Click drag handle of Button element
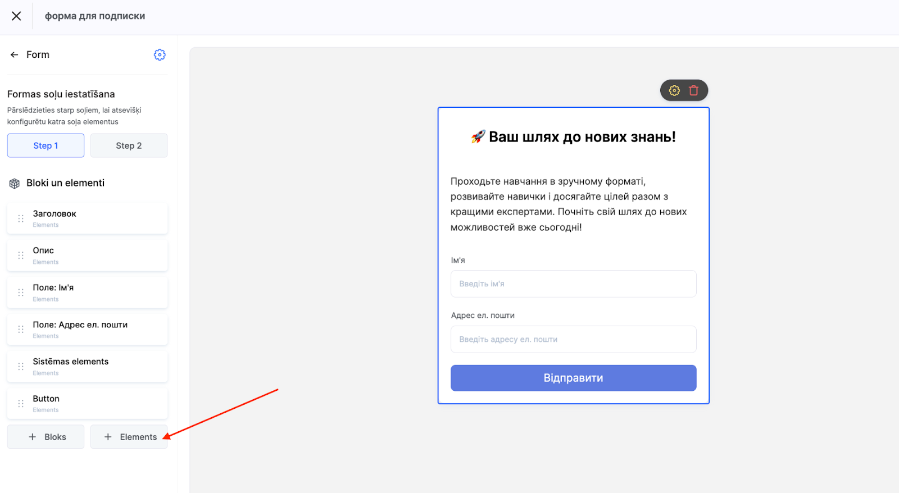 tap(21, 404)
